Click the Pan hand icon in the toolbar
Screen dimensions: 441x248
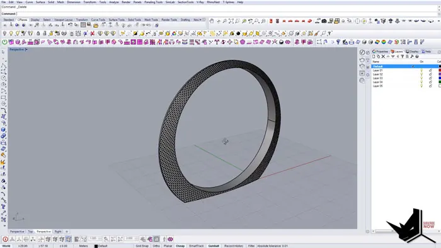click(212, 21)
